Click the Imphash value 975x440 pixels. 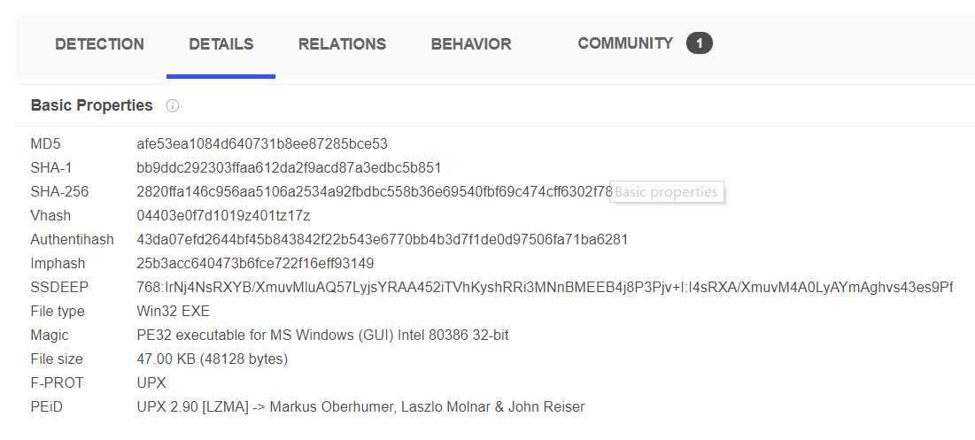[x=255, y=264]
